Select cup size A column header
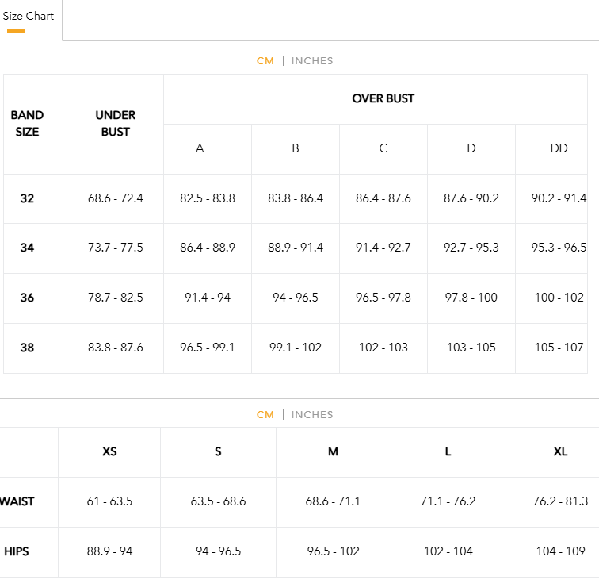 point(200,148)
